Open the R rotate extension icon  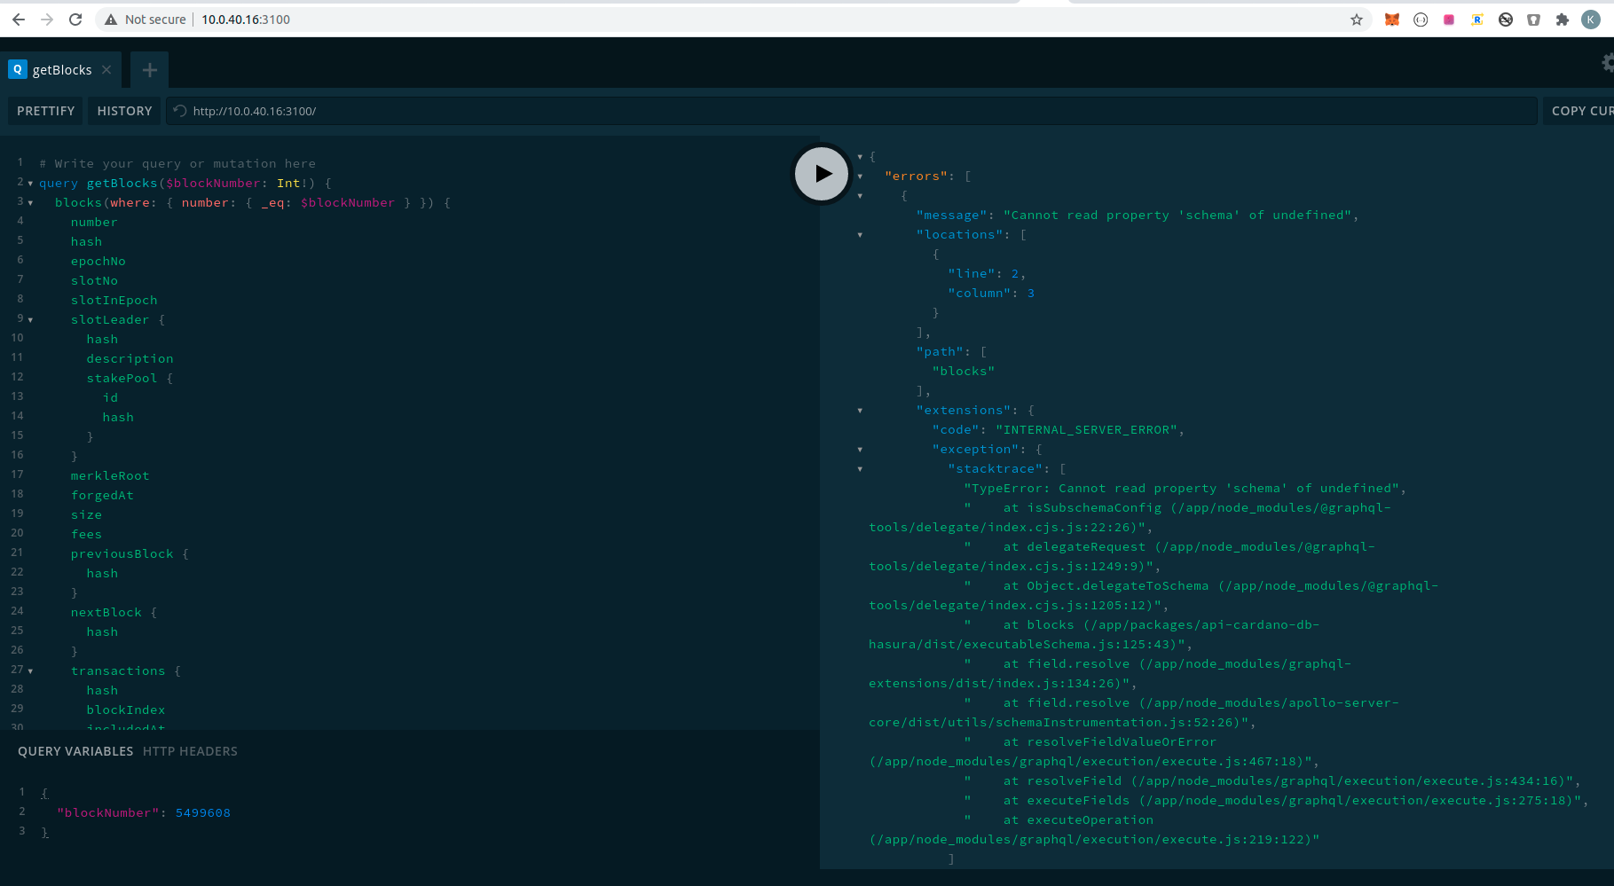[1476, 19]
